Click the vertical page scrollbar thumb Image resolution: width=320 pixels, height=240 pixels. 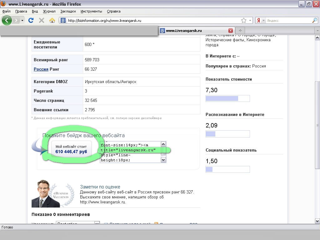pos(317,125)
